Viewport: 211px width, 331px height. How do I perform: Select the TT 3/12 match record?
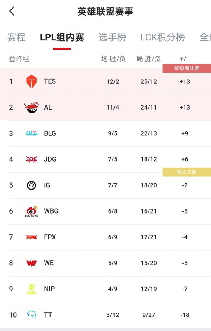pyautogui.click(x=113, y=315)
